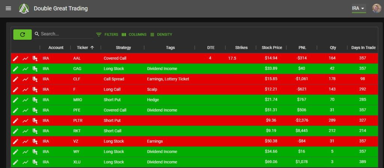Open the chart icon for AAL
Image resolution: width=384 pixels, height=168 pixels.
click(25, 58)
